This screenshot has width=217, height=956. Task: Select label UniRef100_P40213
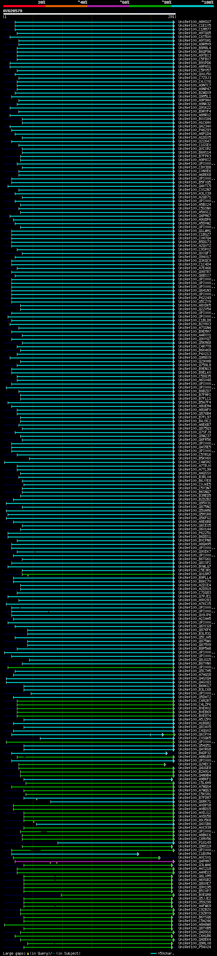tap(194, 354)
